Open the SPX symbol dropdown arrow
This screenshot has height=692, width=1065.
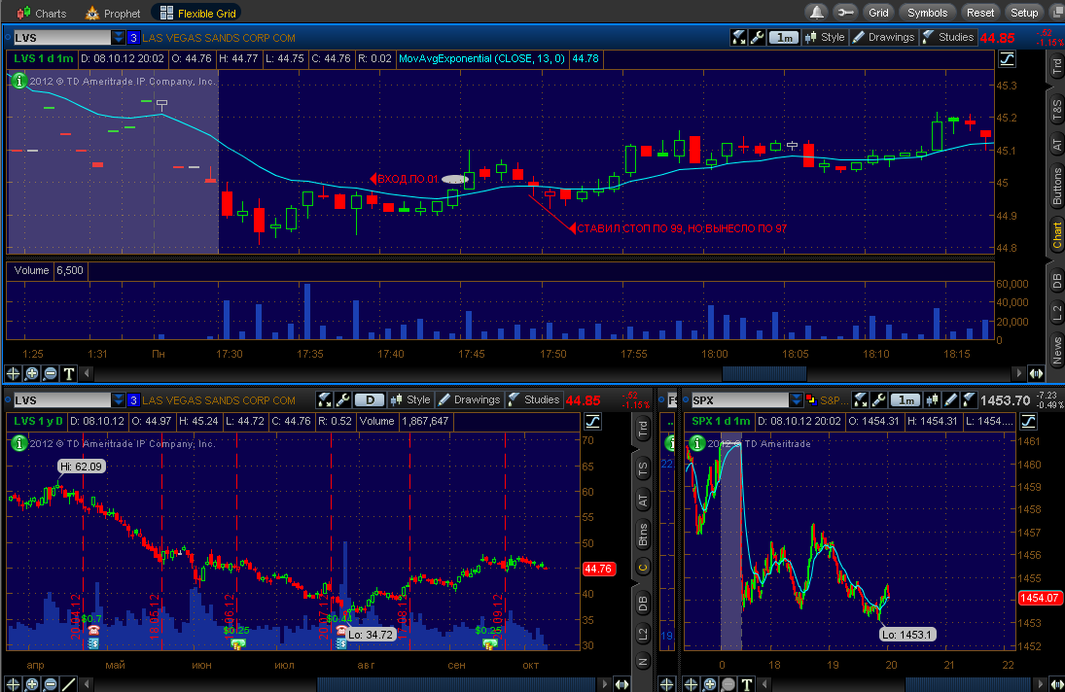[x=796, y=399]
